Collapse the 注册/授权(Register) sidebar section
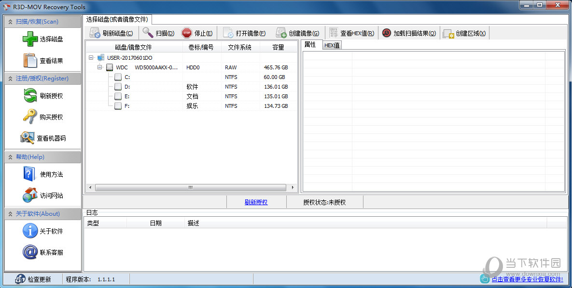Viewport: 572px width, 288px height. point(10,79)
